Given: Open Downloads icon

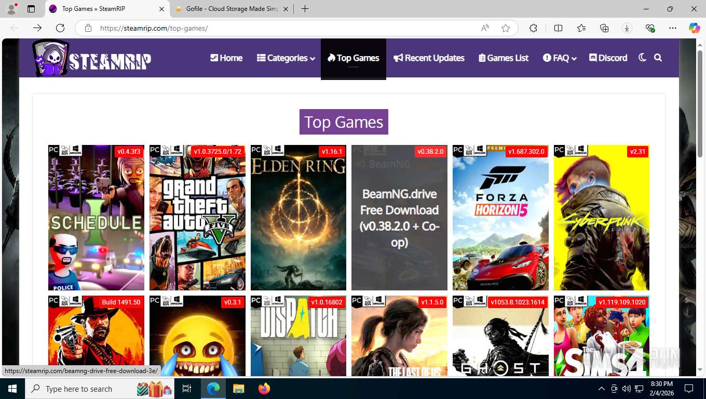Looking at the screenshot, I should pyautogui.click(x=627, y=28).
